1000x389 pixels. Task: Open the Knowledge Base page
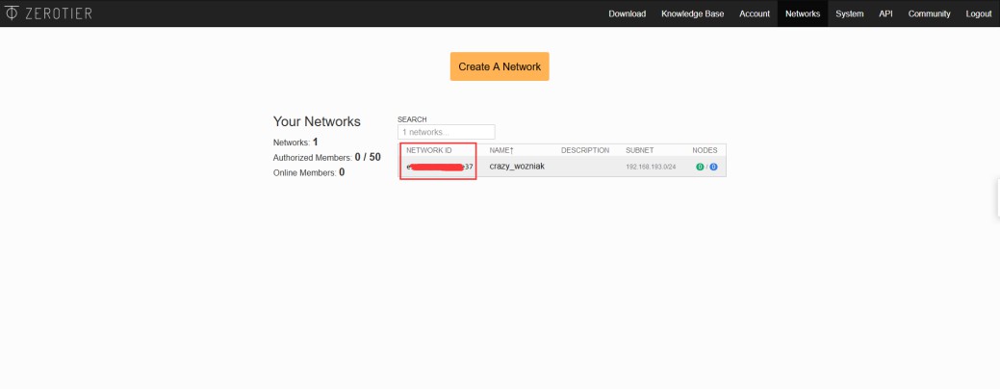(692, 13)
